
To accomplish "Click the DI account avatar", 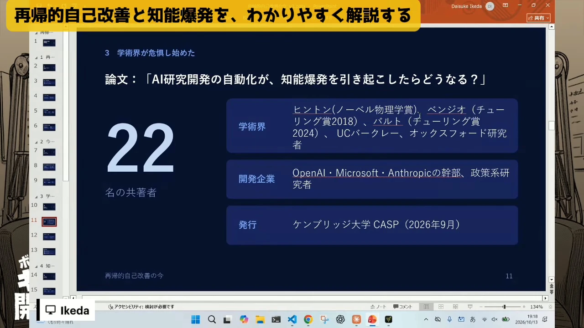I will [x=490, y=6].
